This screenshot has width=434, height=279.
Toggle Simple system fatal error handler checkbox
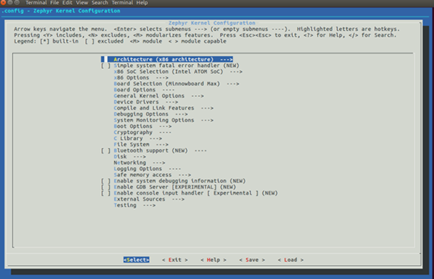tap(106, 65)
